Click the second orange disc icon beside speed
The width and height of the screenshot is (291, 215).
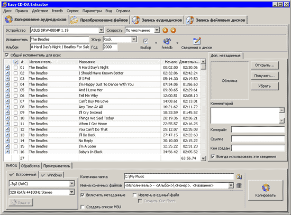pyautogui.click(x=173, y=30)
